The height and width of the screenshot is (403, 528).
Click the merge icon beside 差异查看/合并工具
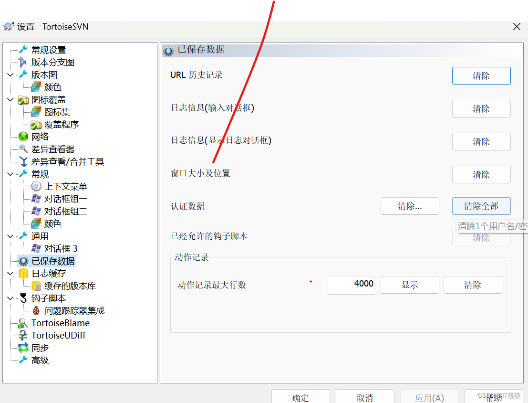pyautogui.click(x=23, y=161)
